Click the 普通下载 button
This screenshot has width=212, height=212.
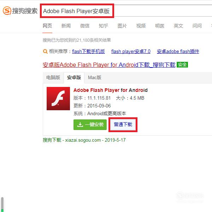pyautogui.click(x=123, y=125)
